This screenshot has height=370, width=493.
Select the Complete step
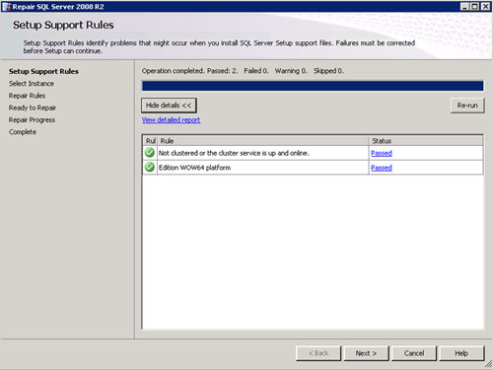pos(23,132)
